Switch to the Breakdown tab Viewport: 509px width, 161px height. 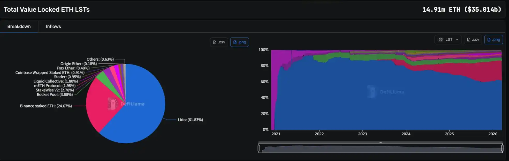pos(19,26)
